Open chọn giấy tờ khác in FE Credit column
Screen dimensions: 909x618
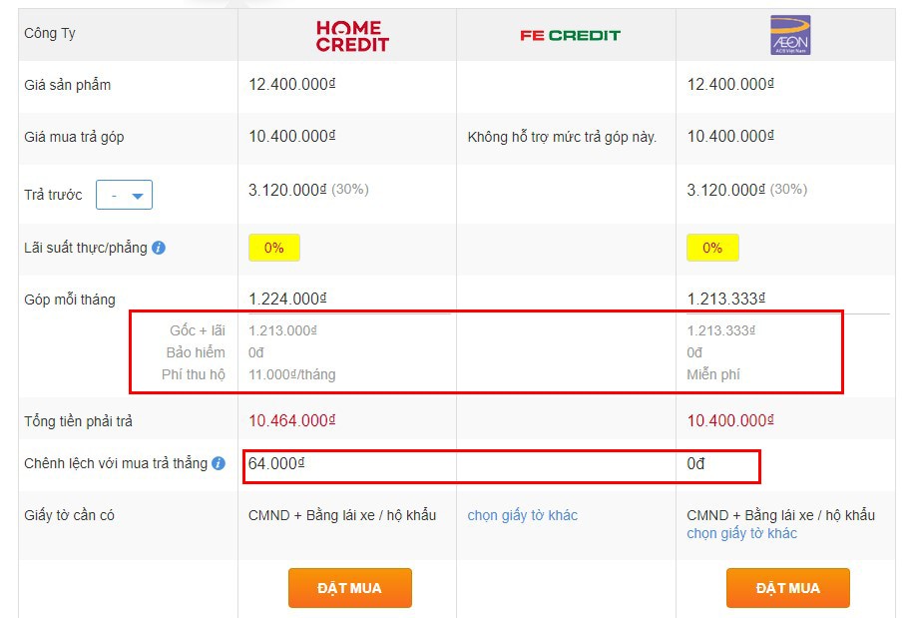coord(522,515)
